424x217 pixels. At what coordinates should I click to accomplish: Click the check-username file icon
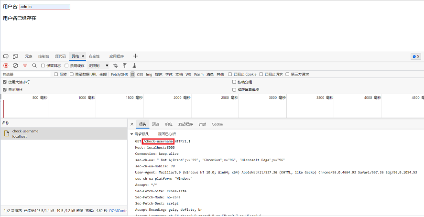pyautogui.click(x=7, y=133)
